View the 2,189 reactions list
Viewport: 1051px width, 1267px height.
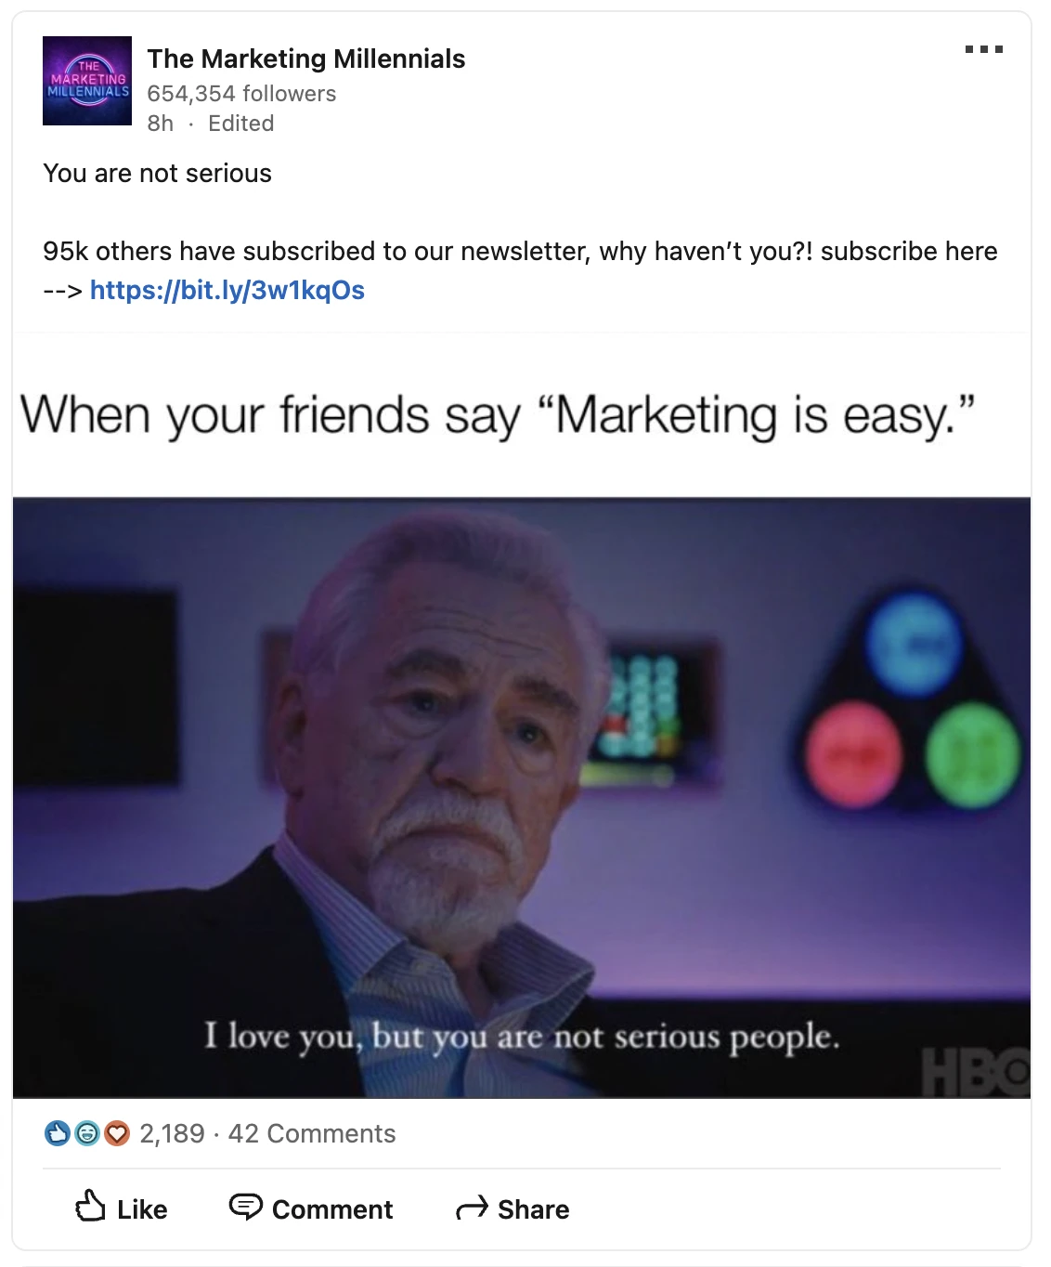(x=172, y=1133)
